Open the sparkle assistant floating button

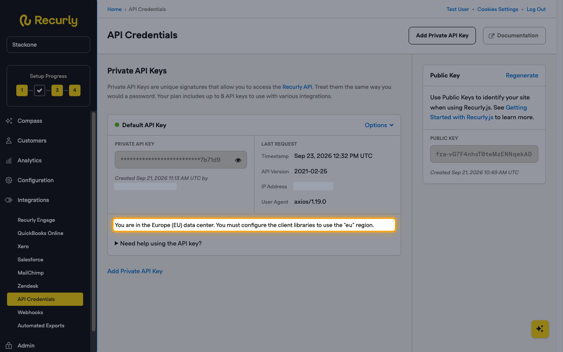click(x=540, y=329)
